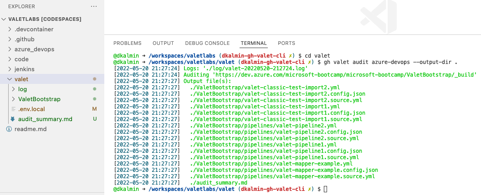The height and width of the screenshot is (195, 481).
Task: Collapse the valet folder
Action: tap(10, 79)
